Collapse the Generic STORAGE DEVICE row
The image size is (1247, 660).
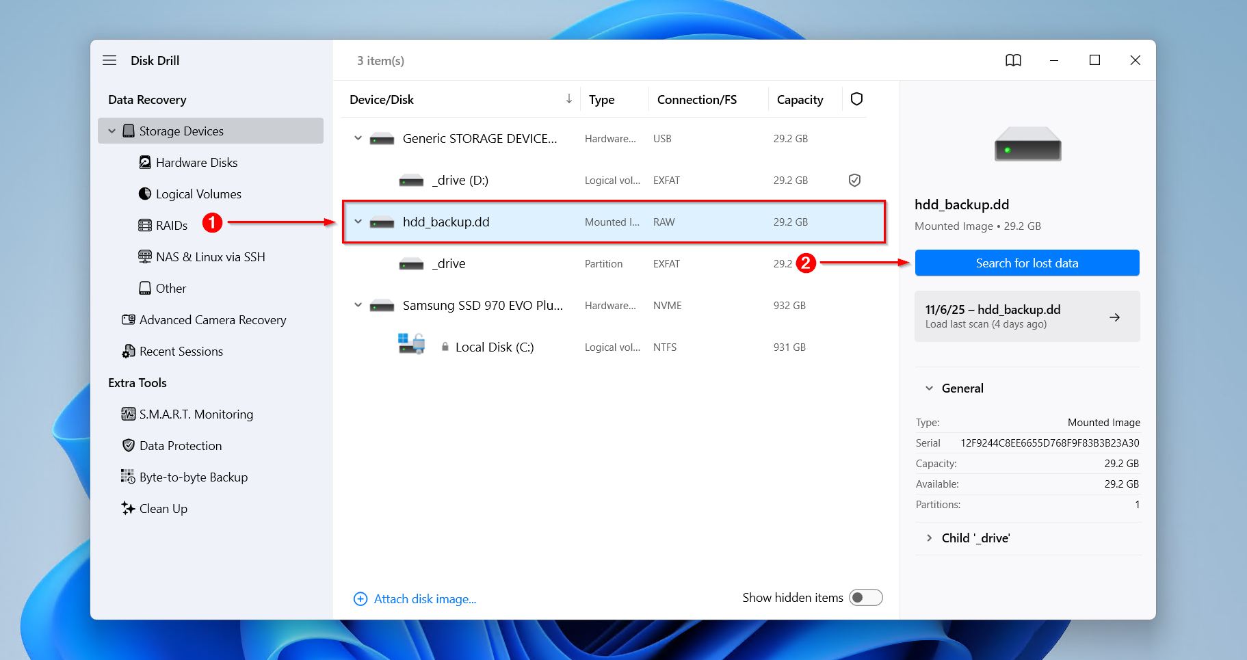[358, 138]
